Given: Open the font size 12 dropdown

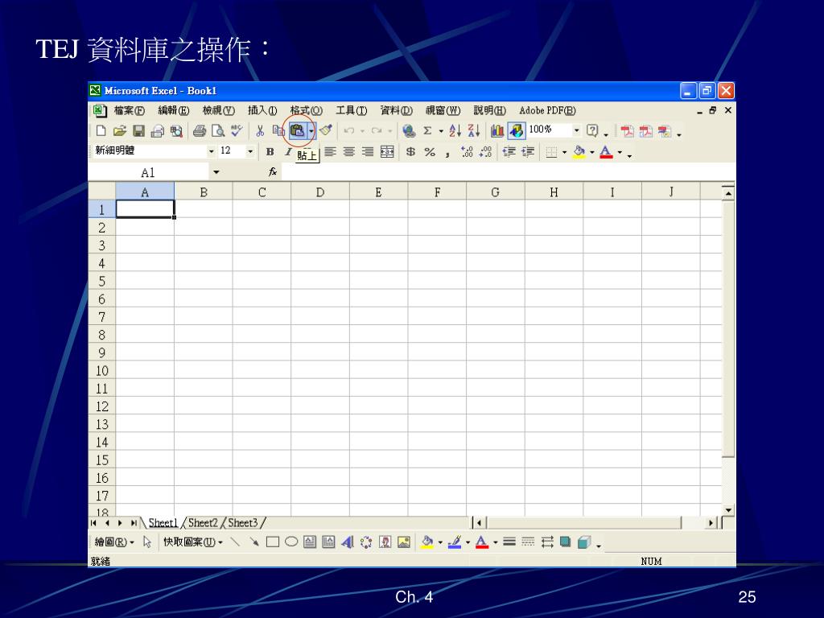Looking at the screenshot, I should tap(250, 151).
